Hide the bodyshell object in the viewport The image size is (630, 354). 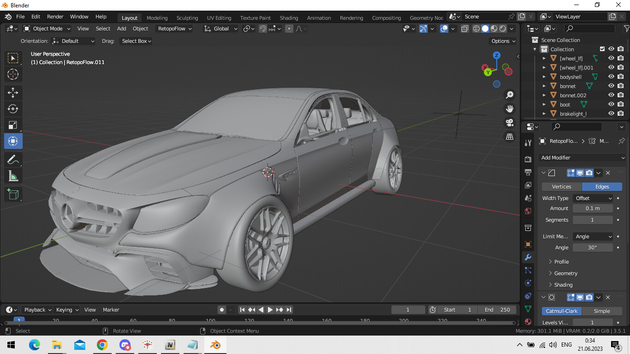click(x=611, y=77)
